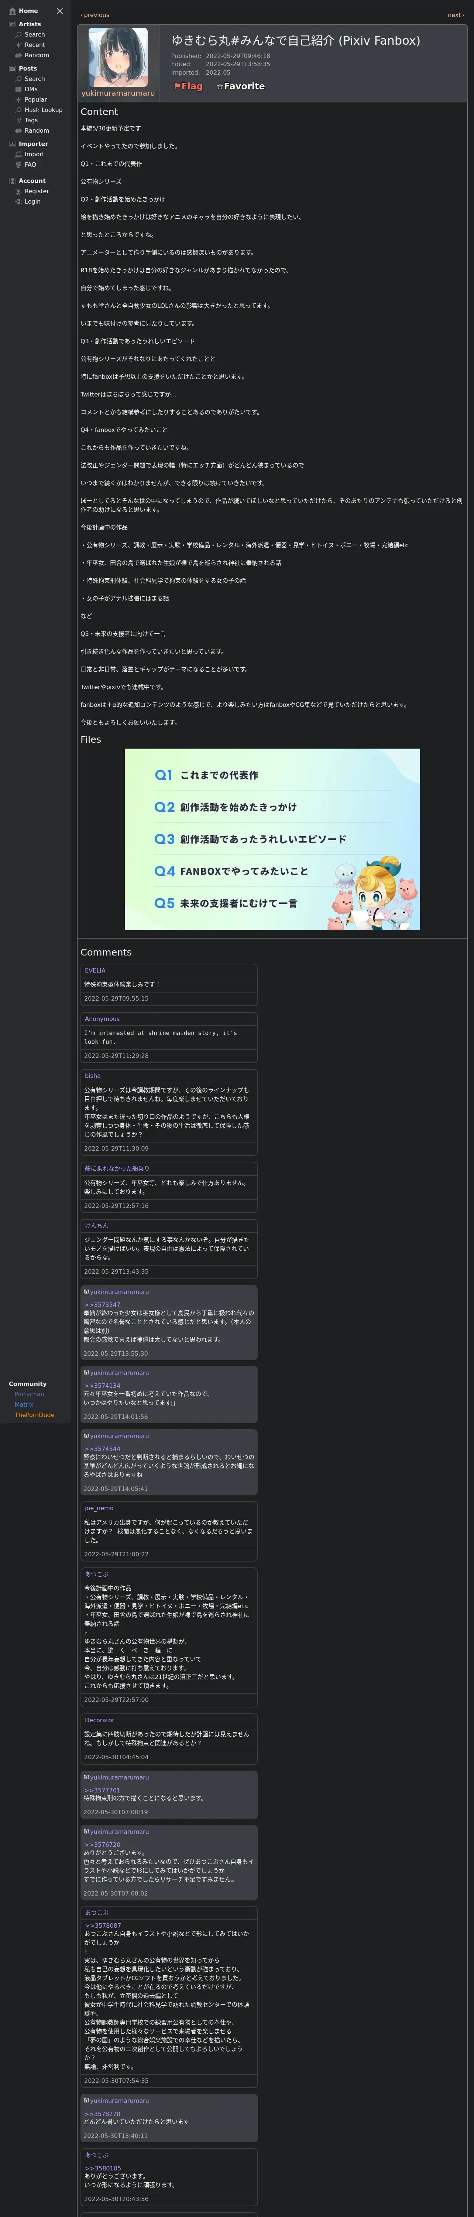Click the Files heading
The height and width of the screenshot is (2217, 474).
point(90,739)
